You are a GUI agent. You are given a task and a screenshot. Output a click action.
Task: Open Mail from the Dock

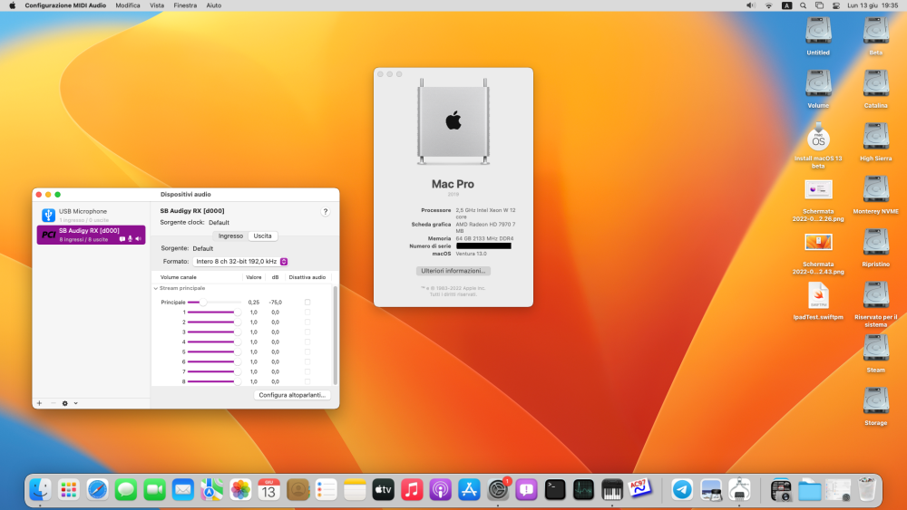tap(183, 490)
